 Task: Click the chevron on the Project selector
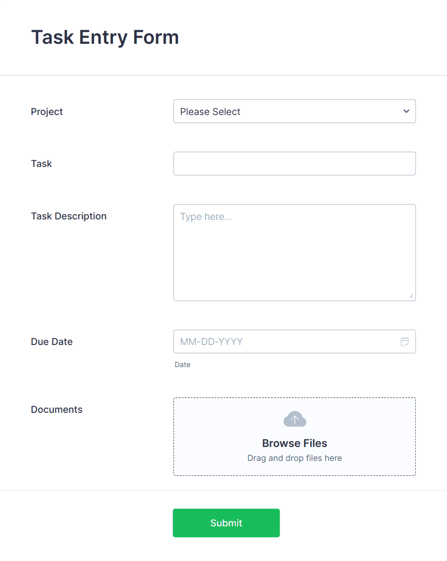406,111
